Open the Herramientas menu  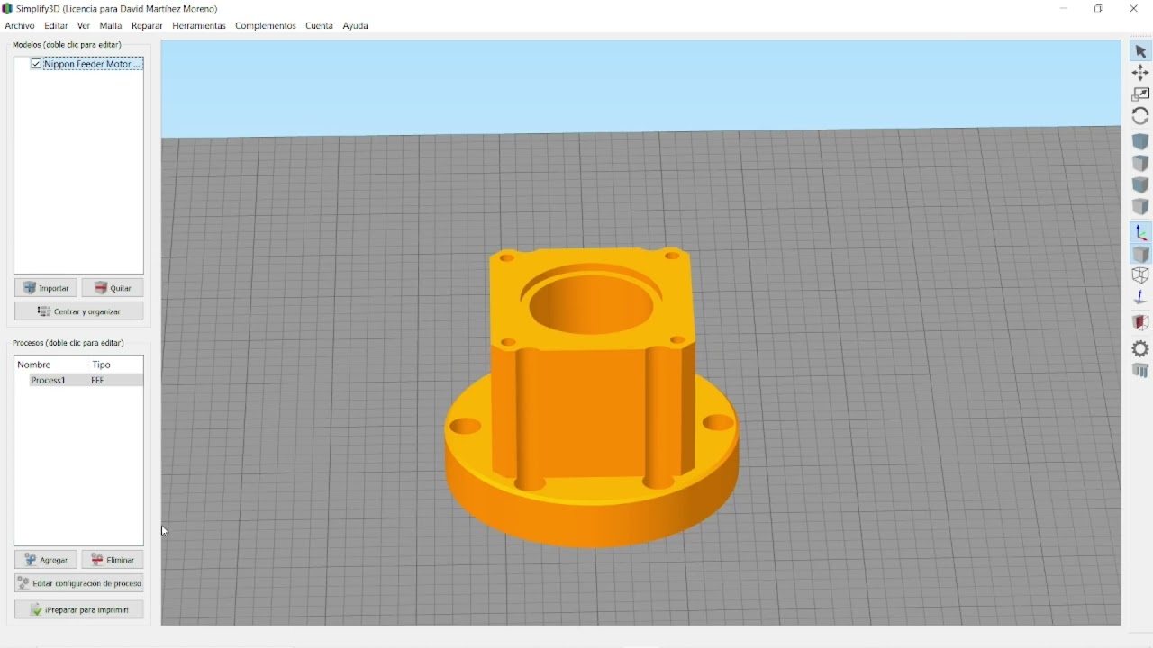tap(199, 26)
